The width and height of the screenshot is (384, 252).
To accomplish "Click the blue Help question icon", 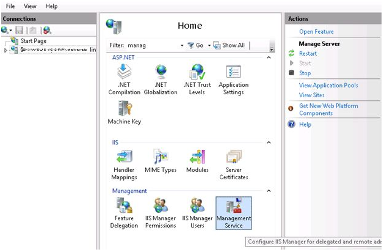I will [291, 124].
